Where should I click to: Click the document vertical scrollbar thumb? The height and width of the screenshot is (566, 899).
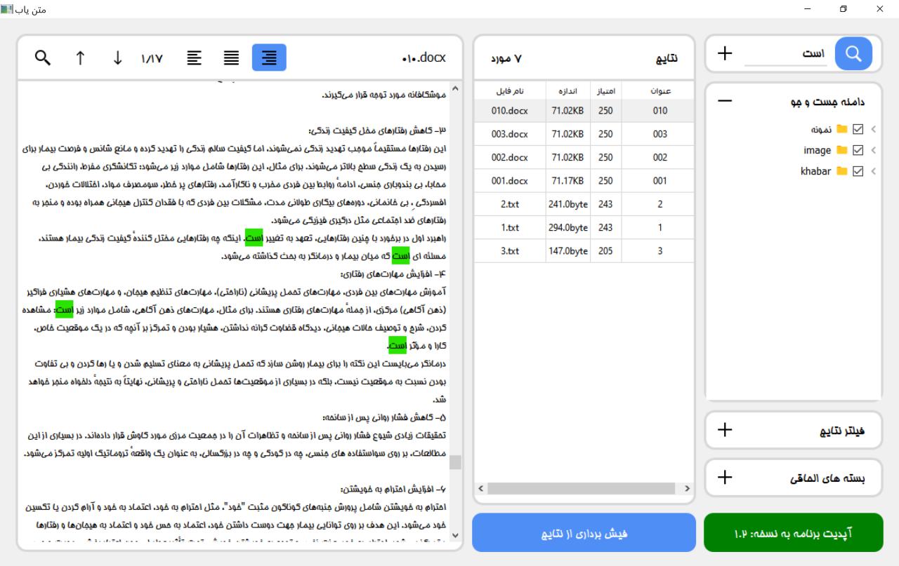pyautogui.click(x=455, y=461)
